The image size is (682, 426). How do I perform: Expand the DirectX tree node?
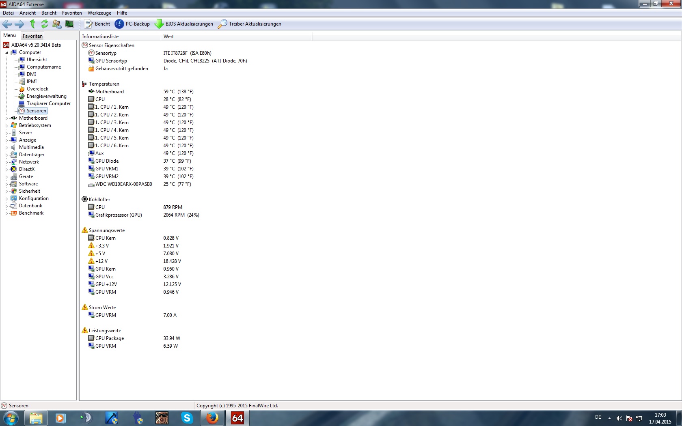pyautogui.click(x=6, y=170)
